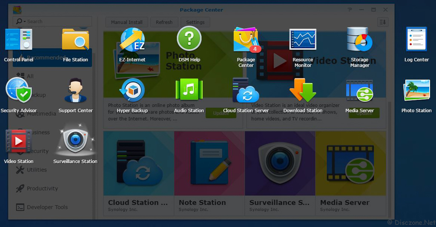
Task: Launch Media Server from the menu
Action: point(359,90)
